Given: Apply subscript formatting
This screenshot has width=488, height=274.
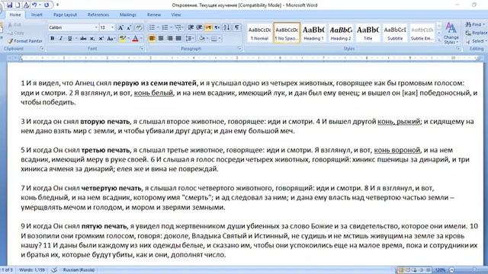Looking at the screenshot, I should (92, 39).
